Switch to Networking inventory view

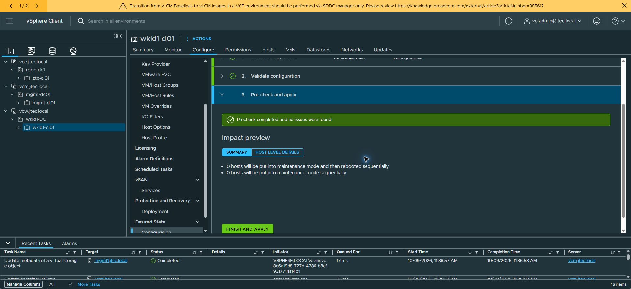coord(73,51)
